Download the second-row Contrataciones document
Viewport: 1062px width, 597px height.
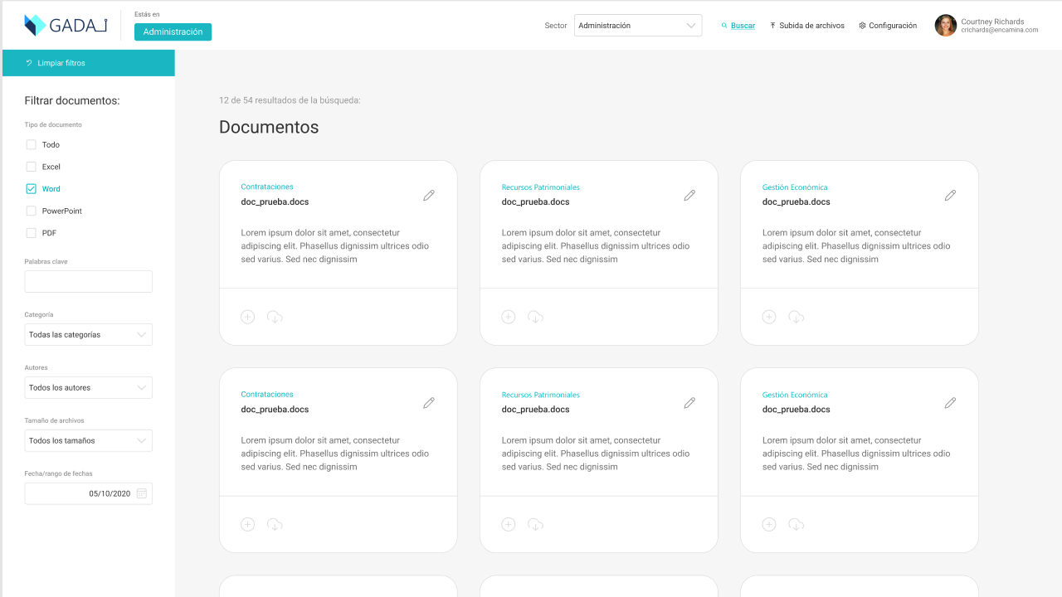275,524
